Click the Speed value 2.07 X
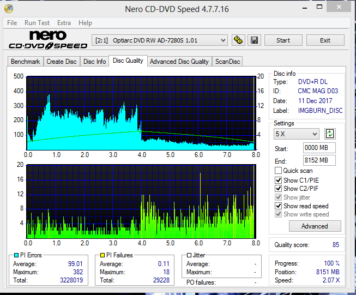 331,280
